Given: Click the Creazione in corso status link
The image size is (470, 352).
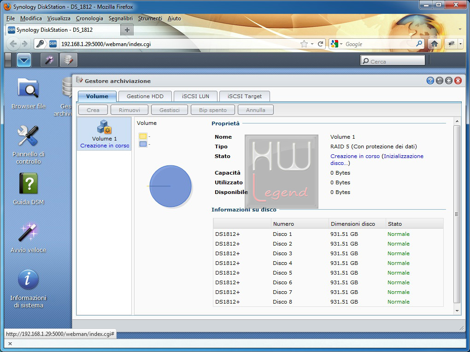Looking at the screenshot, I should 355,156.
